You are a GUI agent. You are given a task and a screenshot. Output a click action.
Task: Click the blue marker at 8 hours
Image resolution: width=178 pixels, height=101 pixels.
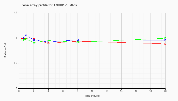[x=78, y=40]
